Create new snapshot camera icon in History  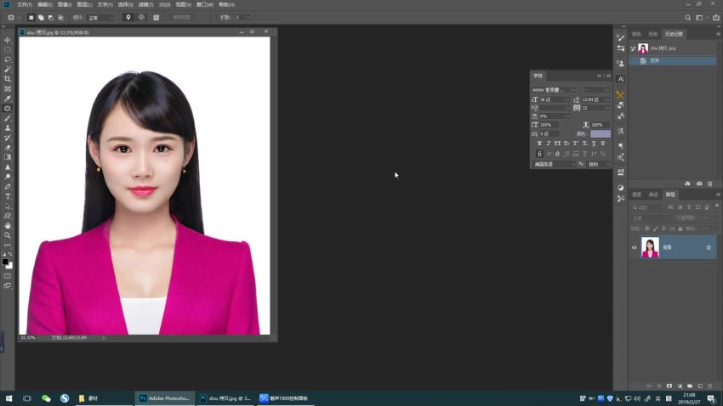click(x=699, y=183)
